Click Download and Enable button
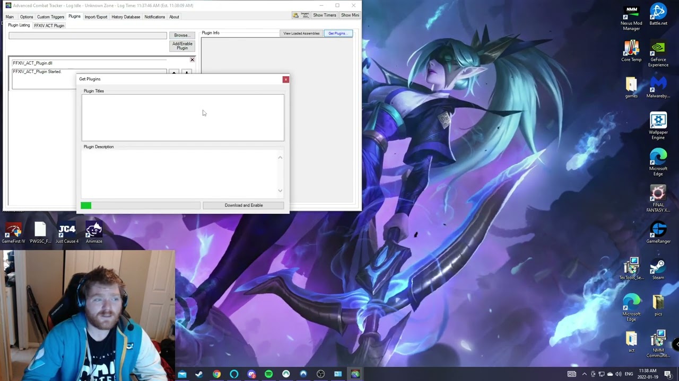Screen dimensions: 679x381 pyautogui.click(x=243, y=205)
